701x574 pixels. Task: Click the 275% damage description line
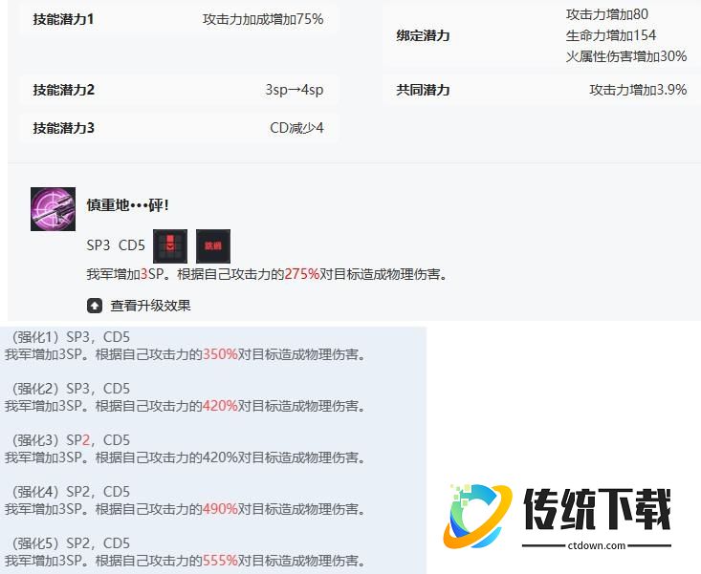(x=268, y=274)
